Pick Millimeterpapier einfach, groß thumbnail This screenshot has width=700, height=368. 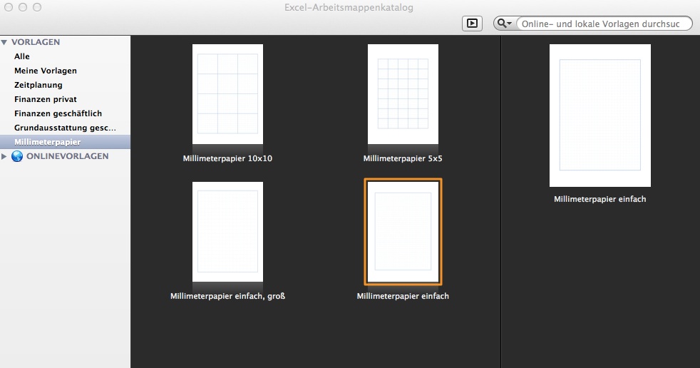[x=227, y=232]
